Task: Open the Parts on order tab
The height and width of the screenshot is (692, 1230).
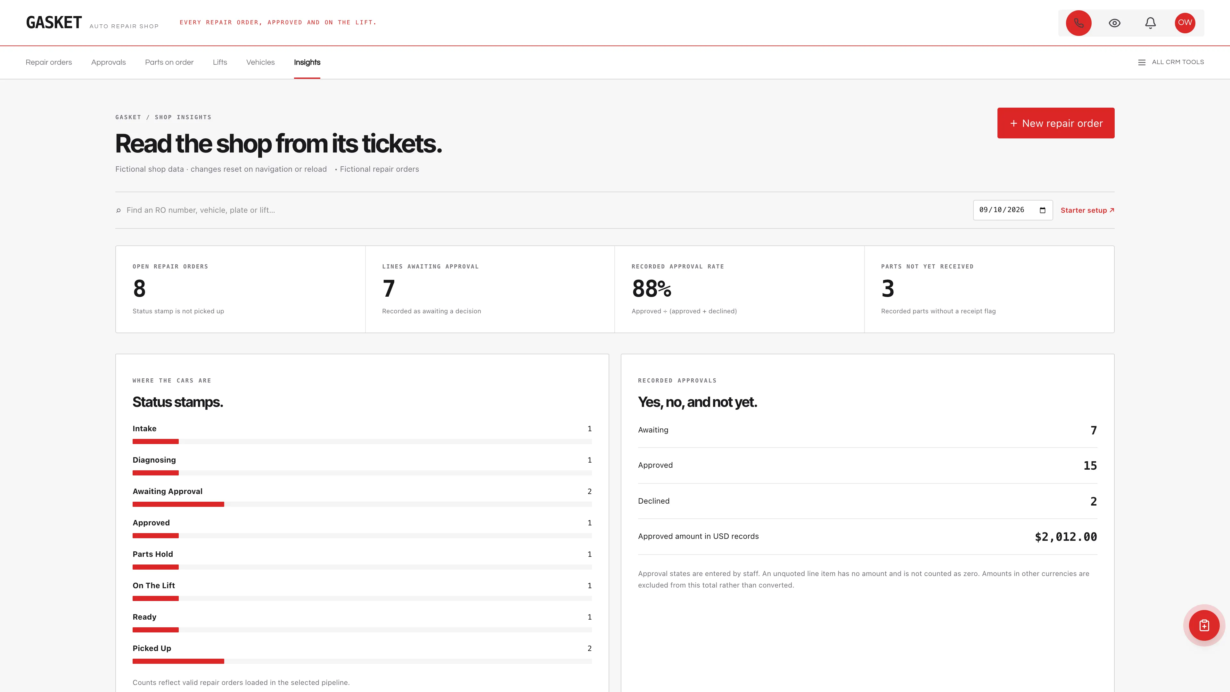Action: [x=169, y=62]
